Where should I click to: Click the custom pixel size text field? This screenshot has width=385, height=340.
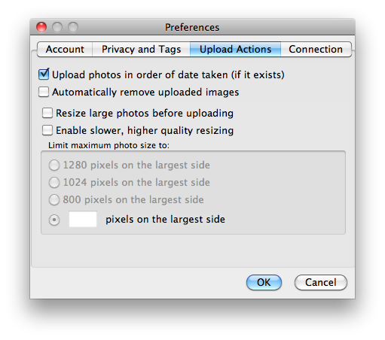point(83,219)
